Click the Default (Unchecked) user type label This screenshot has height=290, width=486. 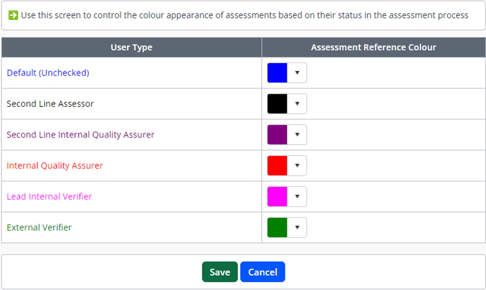point(48,73)
